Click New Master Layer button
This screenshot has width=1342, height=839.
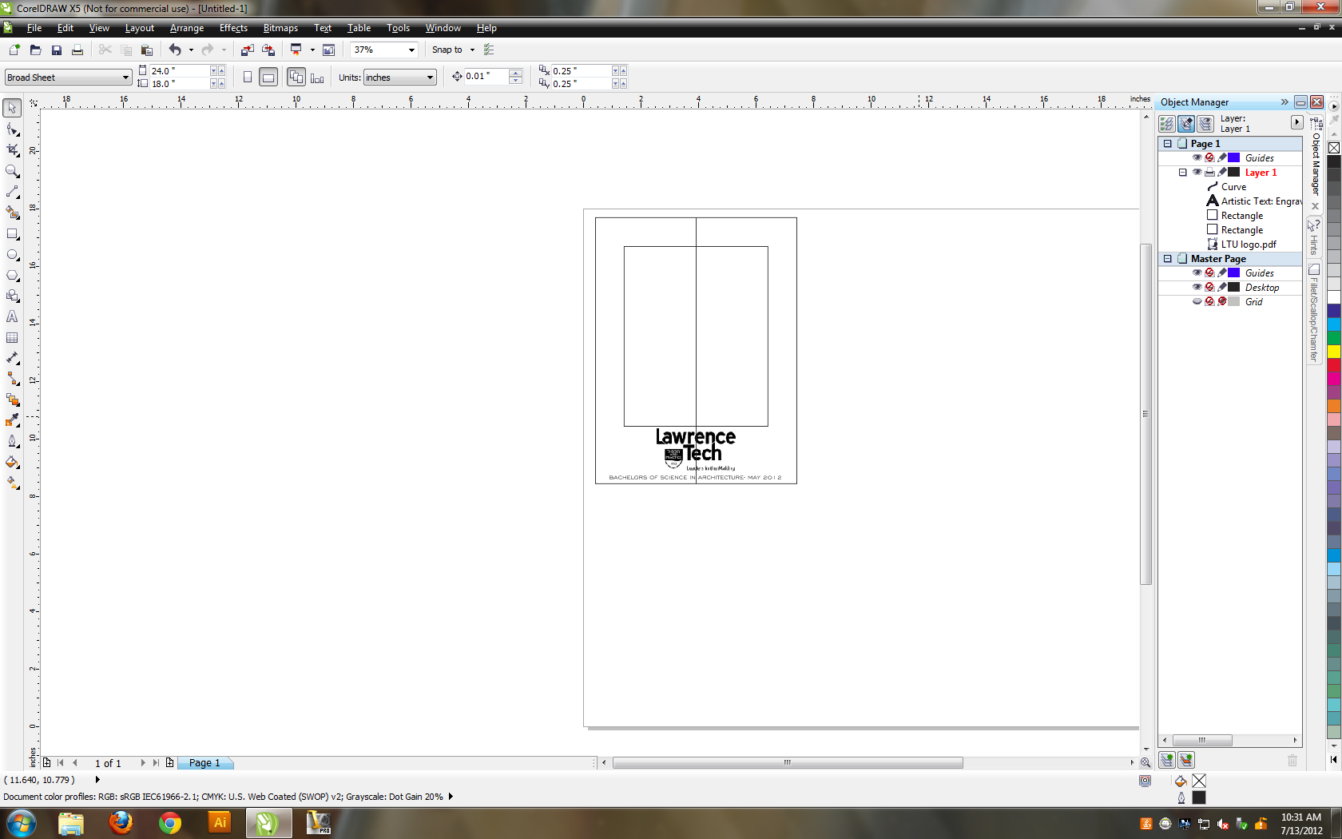pyautogui.click(x=1186, y=760)
